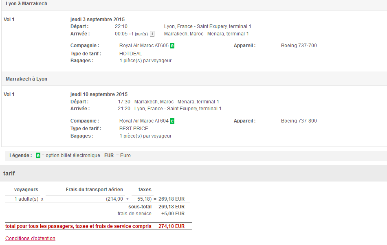This screenshot has width=387, height=245.
Task: Click the 17:30 departure time from Marrakech
Action: [x=124, y=102]
